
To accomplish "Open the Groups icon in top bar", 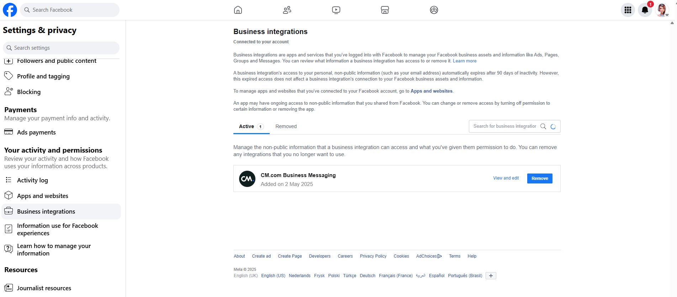I will 434,10.
